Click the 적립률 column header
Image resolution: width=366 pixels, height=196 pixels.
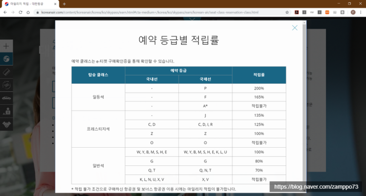click(259, 75)
